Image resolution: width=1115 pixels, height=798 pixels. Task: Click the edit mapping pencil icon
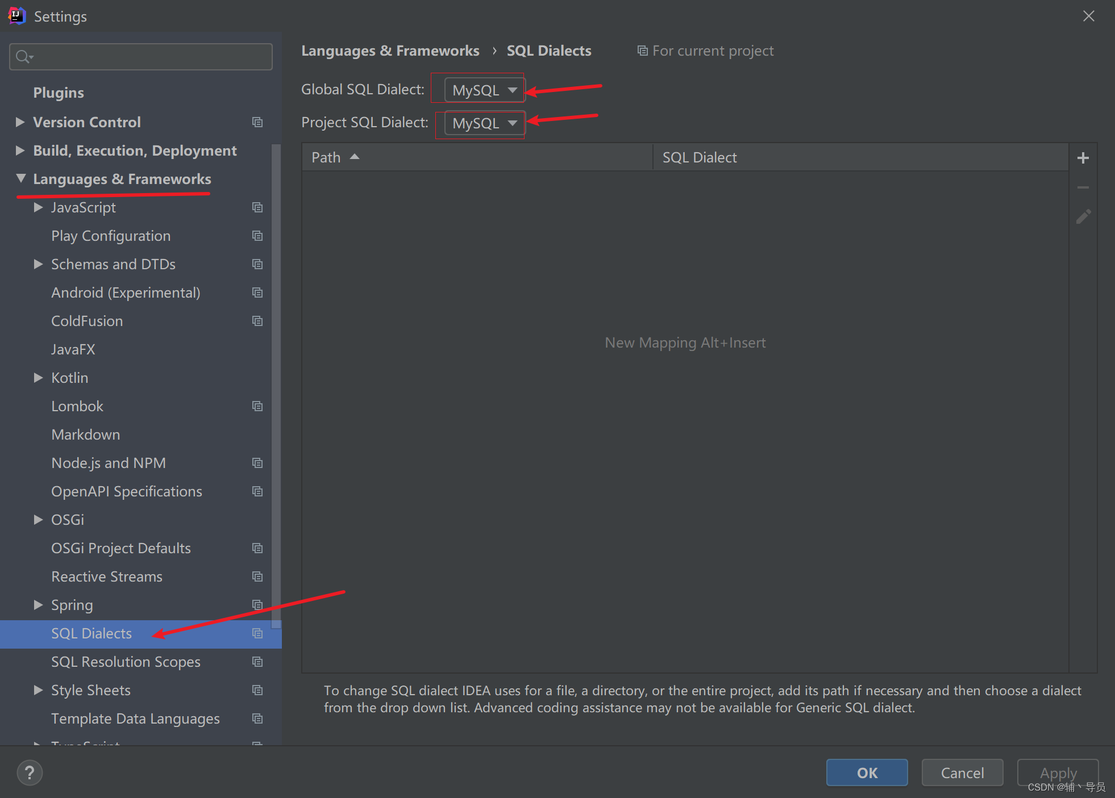1083,216
